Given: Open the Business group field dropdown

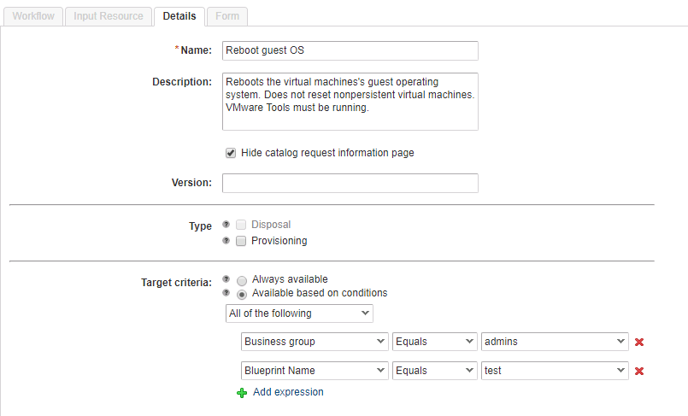Looking at the screenshot, I should (x=315, y=342).
